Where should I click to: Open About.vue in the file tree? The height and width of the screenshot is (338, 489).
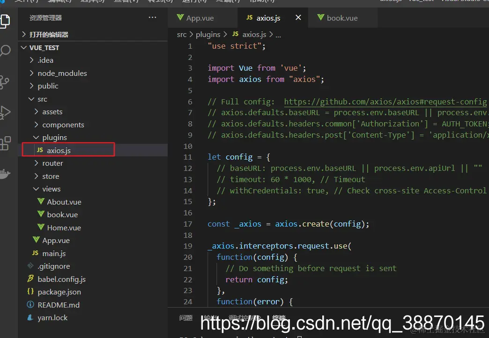[94, 202]
